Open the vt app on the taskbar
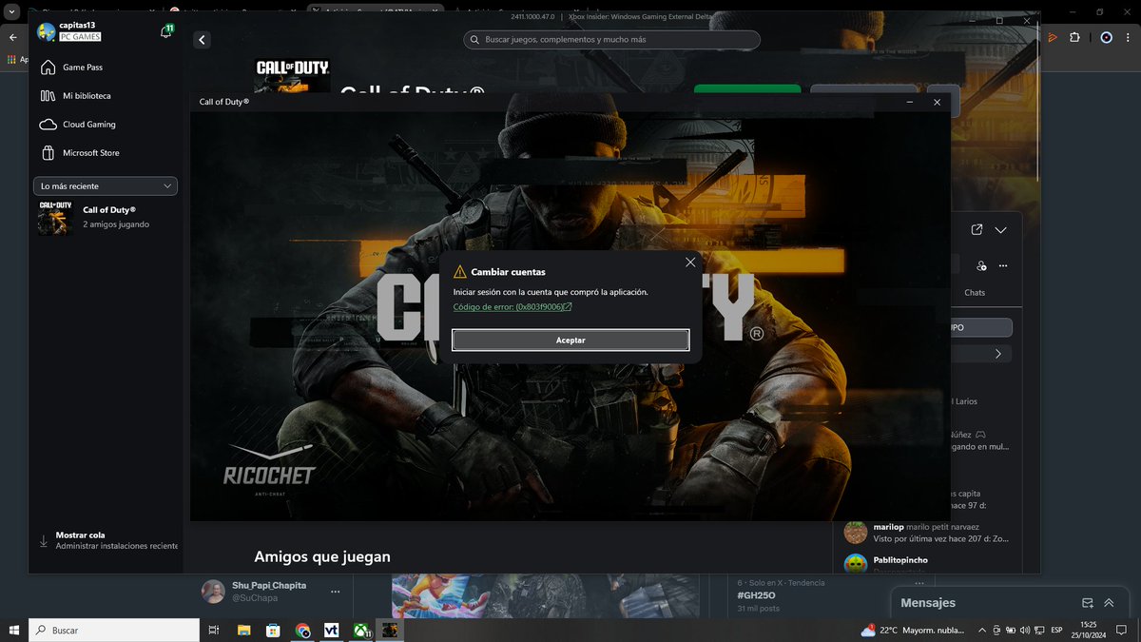 (x=332, y=630)
